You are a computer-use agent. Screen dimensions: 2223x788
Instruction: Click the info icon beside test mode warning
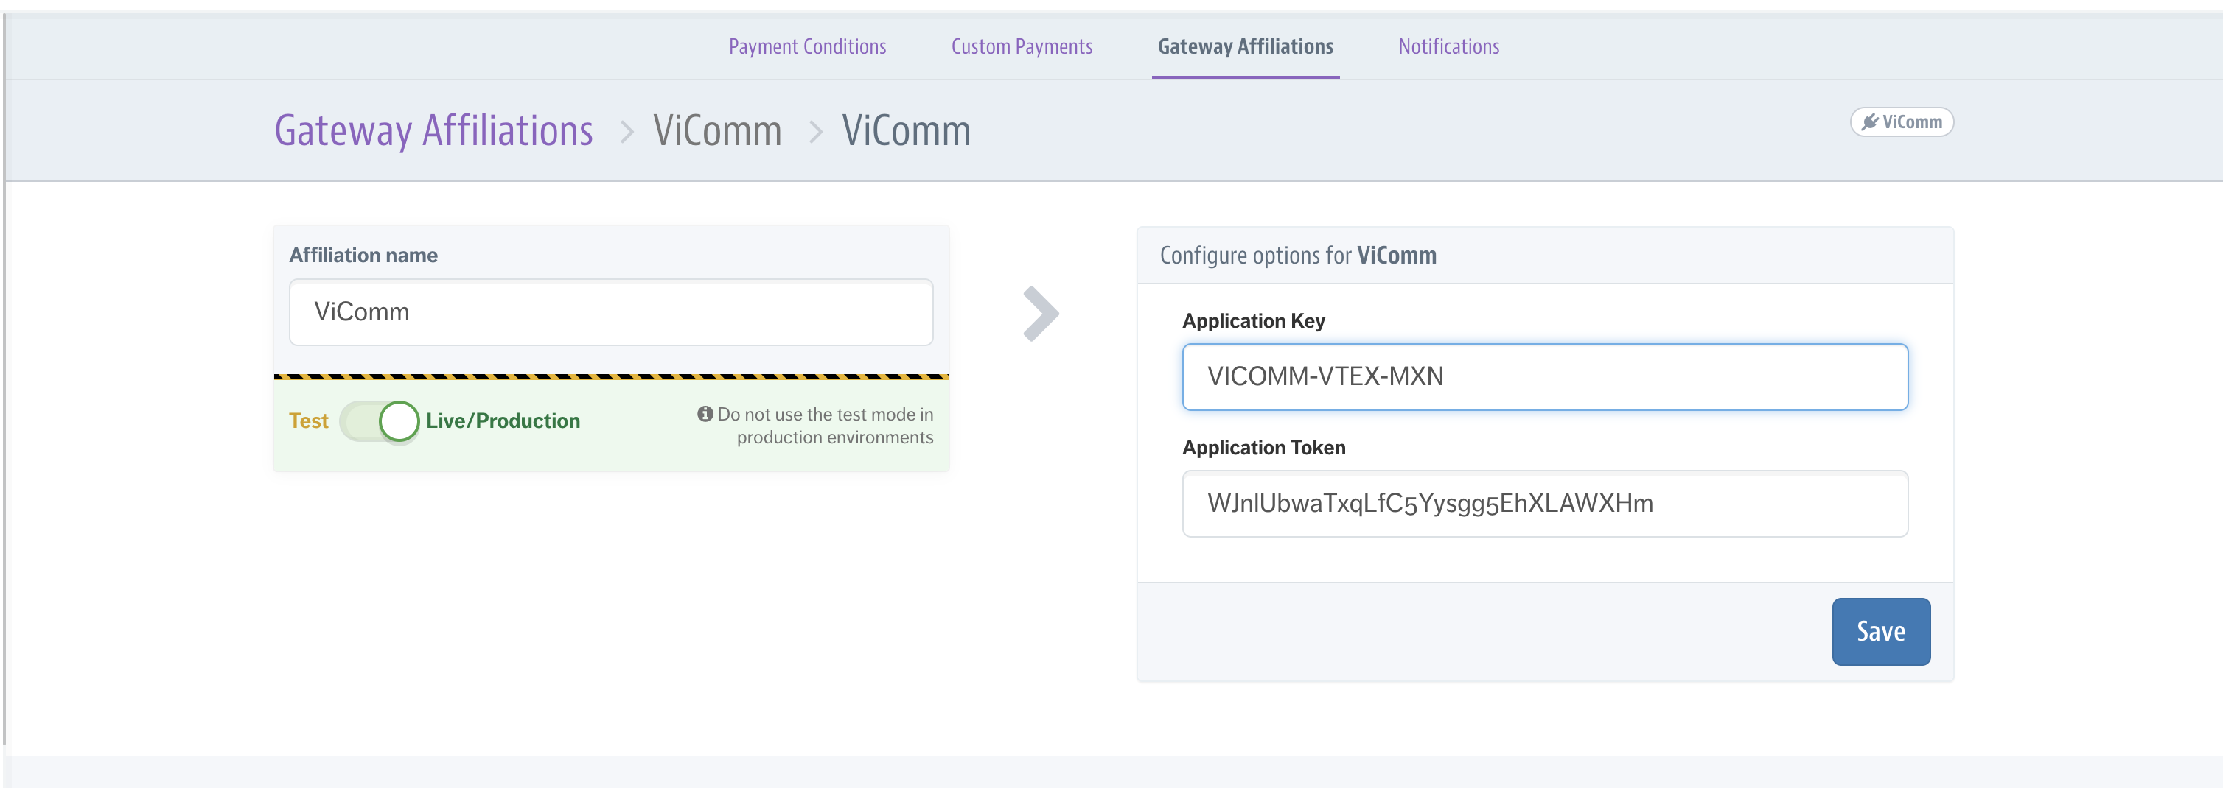(x=705, y=414)
